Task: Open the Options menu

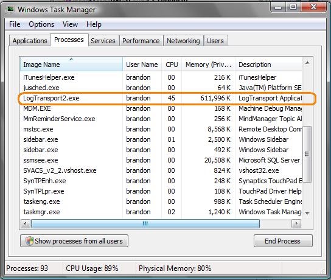Action: click(x=41, y=24)
